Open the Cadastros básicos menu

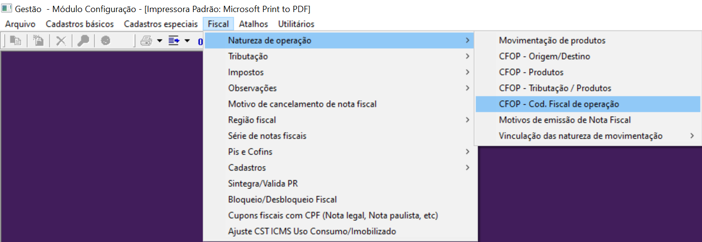(80, 24)
